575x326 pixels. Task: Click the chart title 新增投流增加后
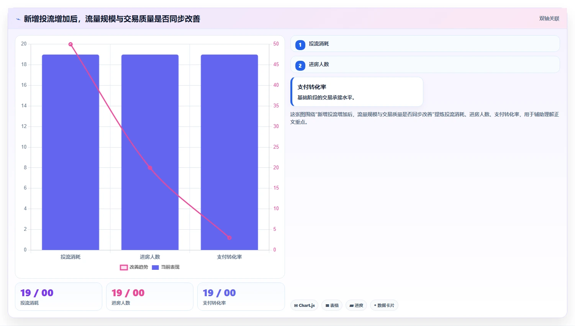[112, 19]
